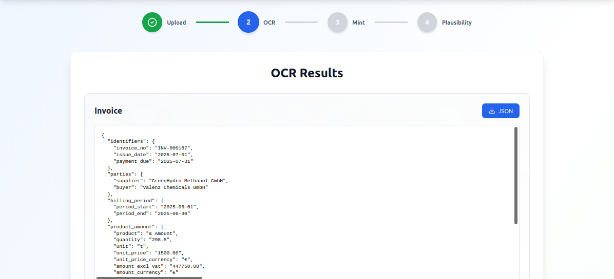Jump to step 4 Plausibility circle
Screen dimensions: 614x279
427,23
